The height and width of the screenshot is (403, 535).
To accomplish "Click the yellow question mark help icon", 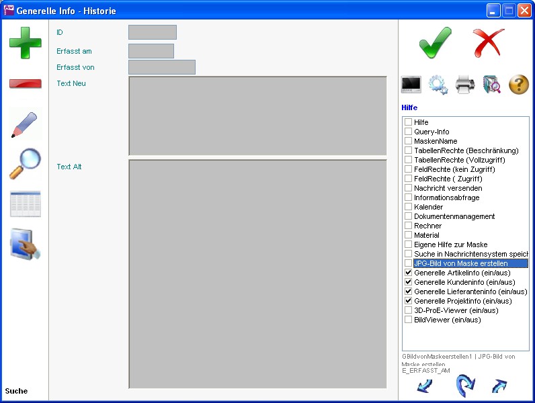I will point(519,84).
